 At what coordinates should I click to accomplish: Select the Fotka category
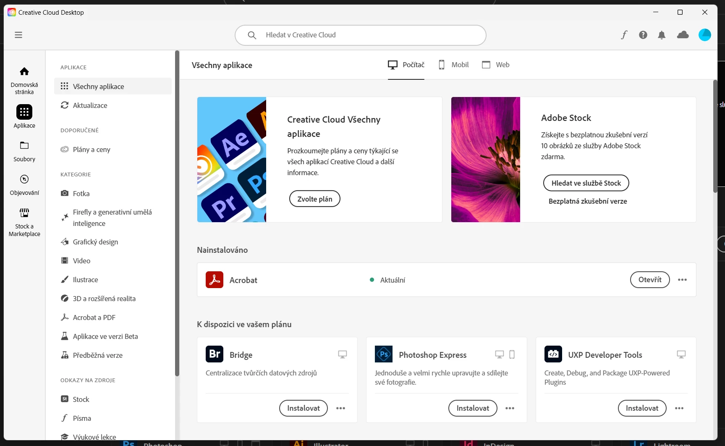[x=113, y=193]
